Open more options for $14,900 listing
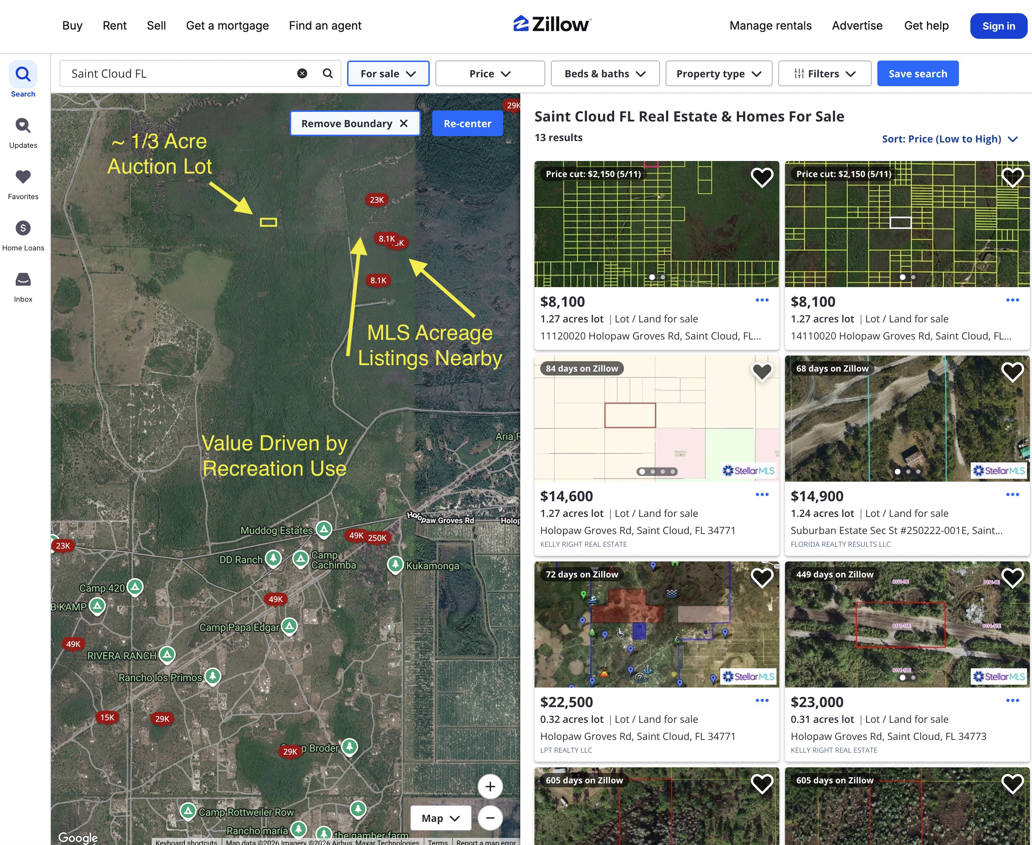This screenshot has width=1032, height=845. (x=1012, y=494)
